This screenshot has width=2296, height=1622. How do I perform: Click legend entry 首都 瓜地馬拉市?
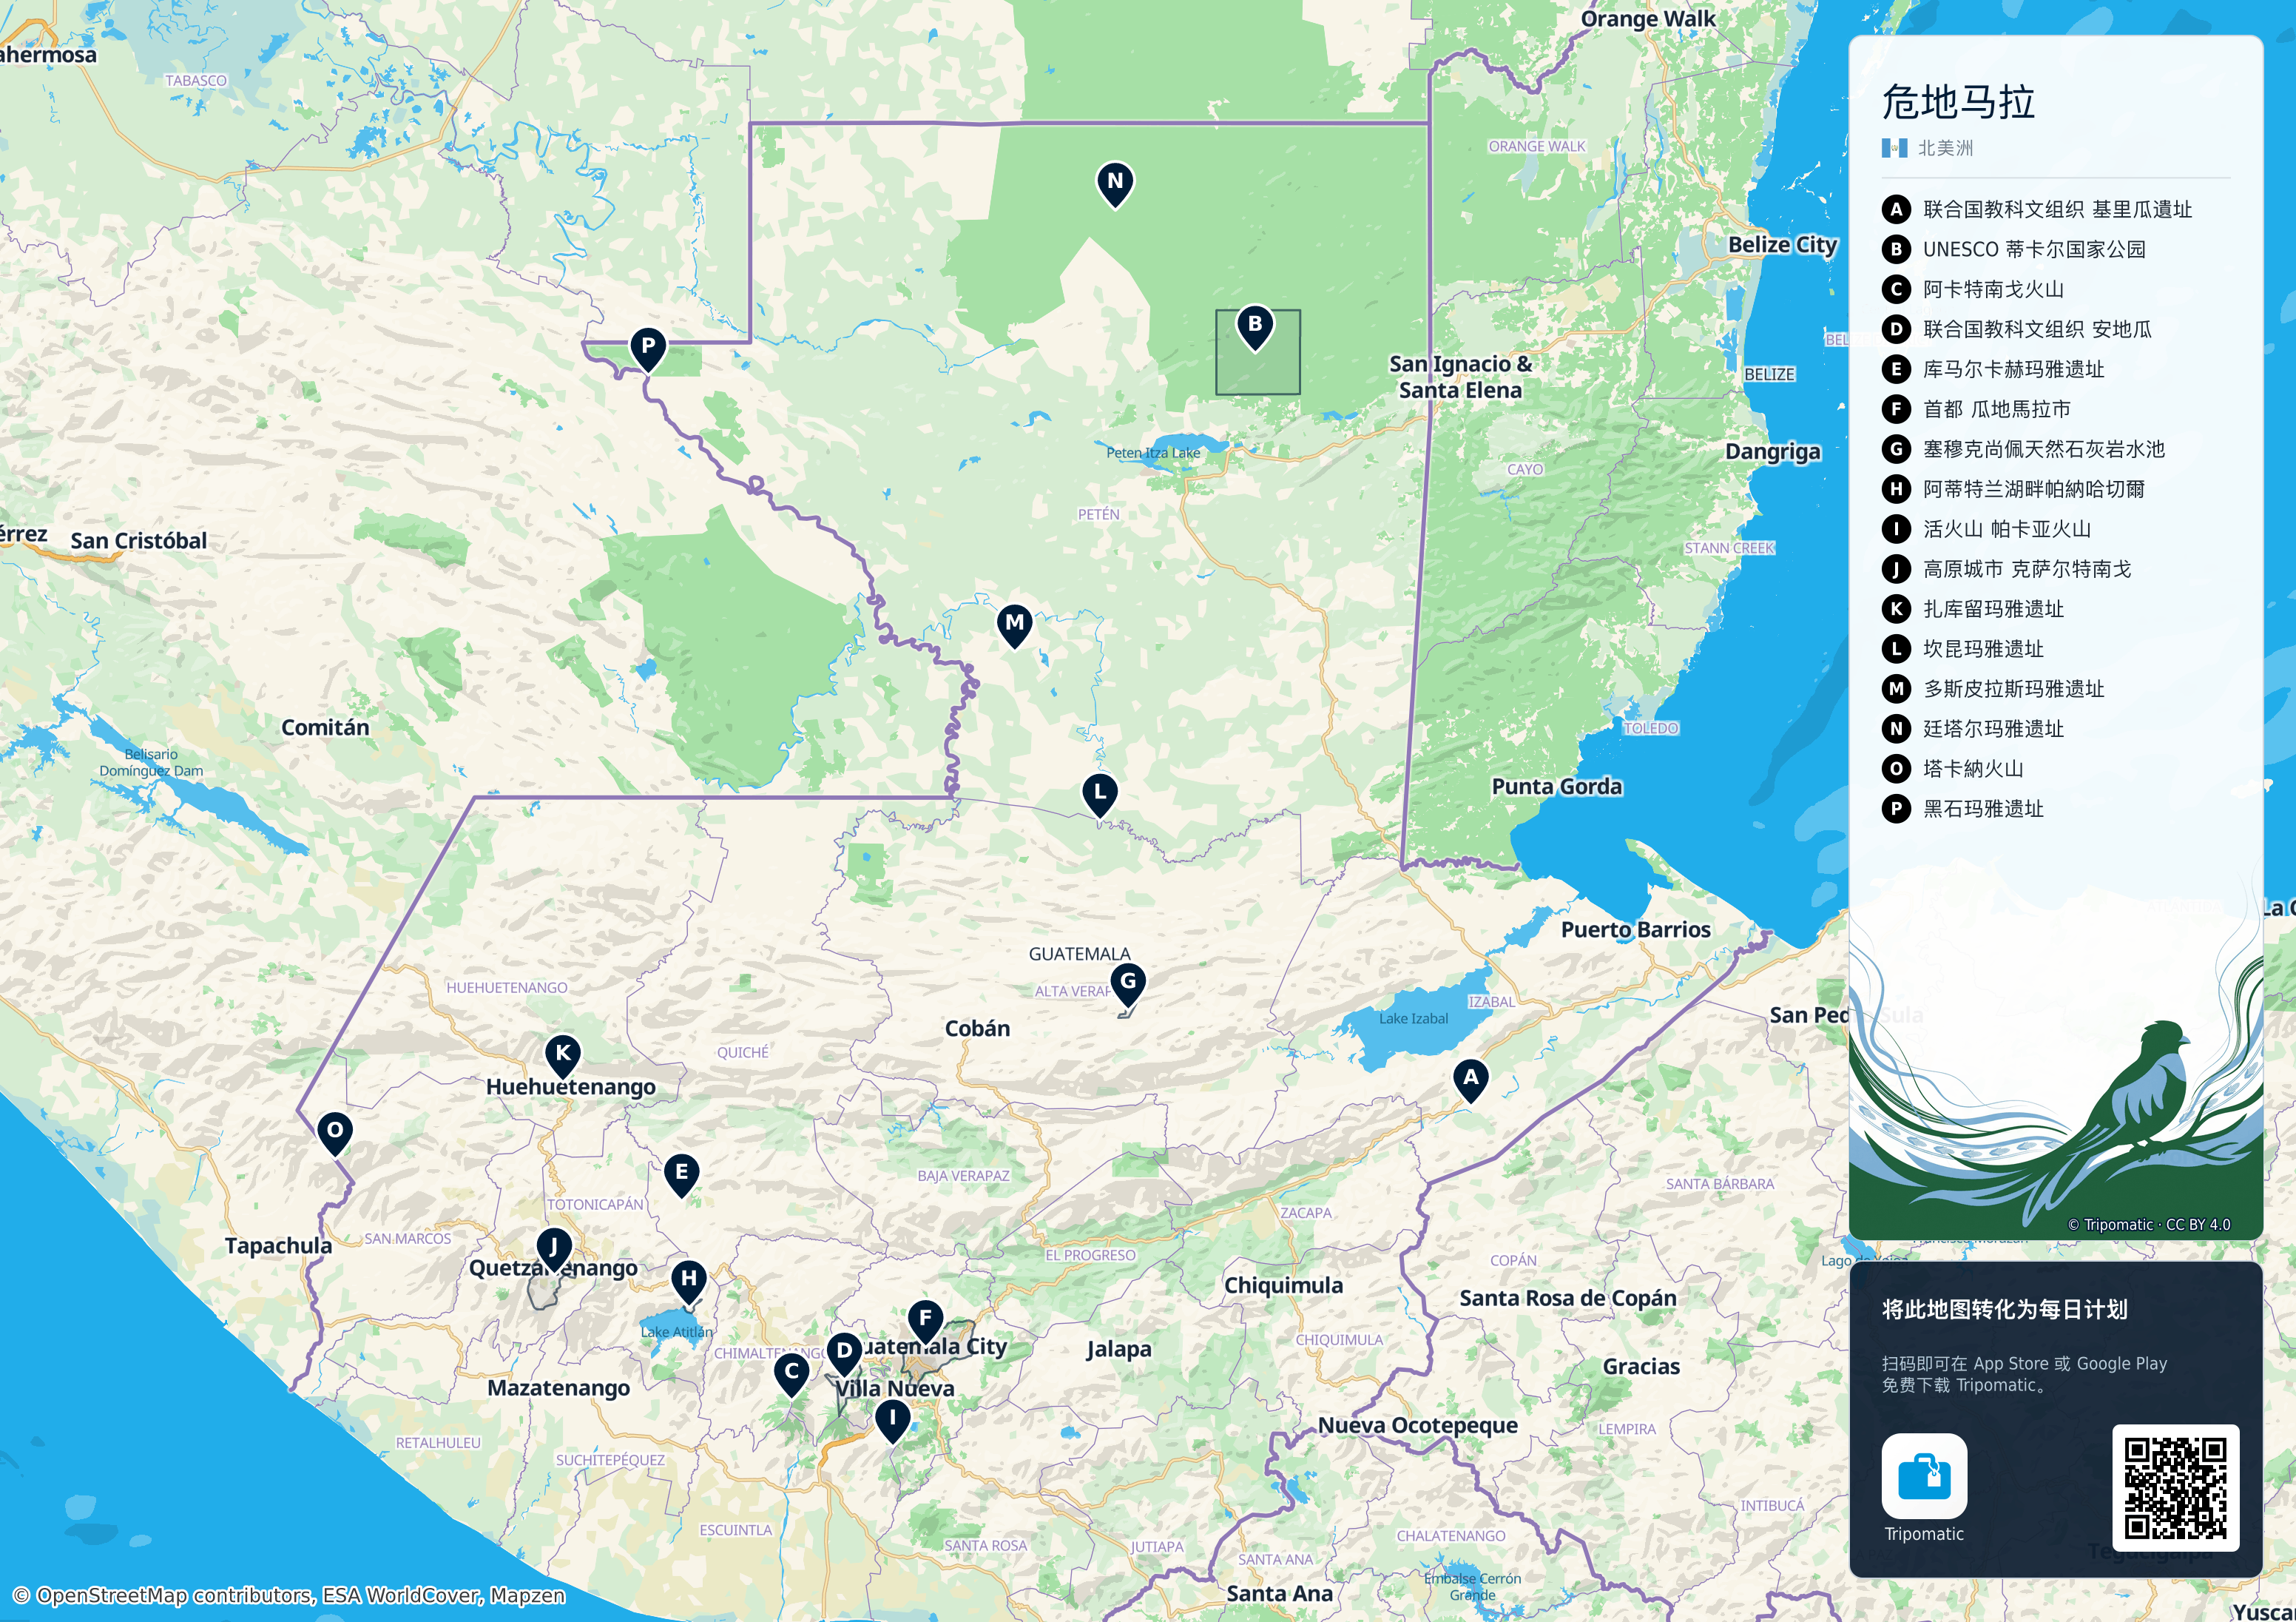pyautogui.click(x=1976, y=409)
